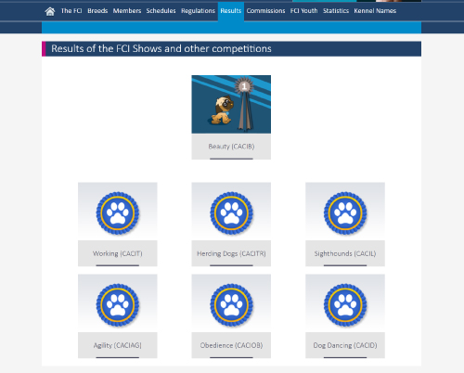464x373 pixels.
Task: Go to FCI Youth section
Action: click(x=303, y=11)
